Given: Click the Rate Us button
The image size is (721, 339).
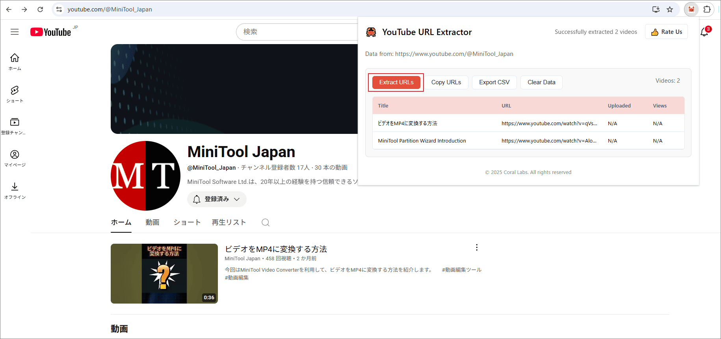Looking at the screenshot, I should tap(666, 32).
